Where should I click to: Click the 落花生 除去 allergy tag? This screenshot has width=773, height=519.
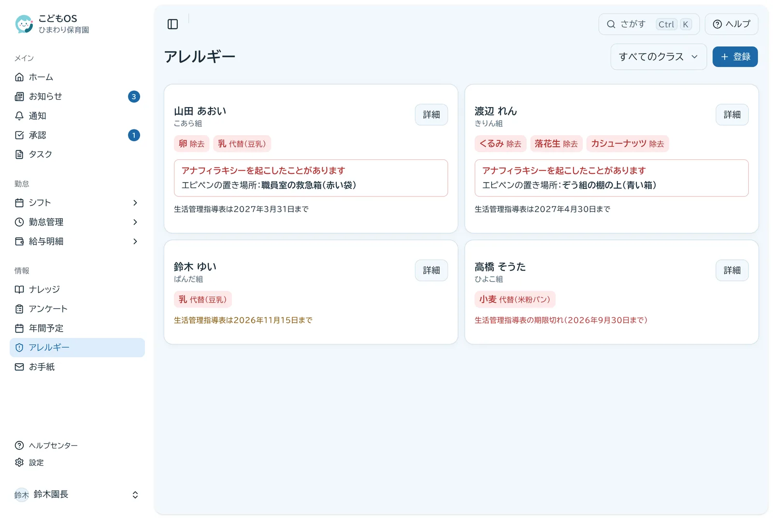coord(556,144)
